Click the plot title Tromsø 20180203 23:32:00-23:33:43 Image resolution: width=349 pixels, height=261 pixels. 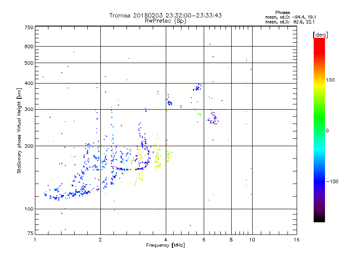(165, 15)
